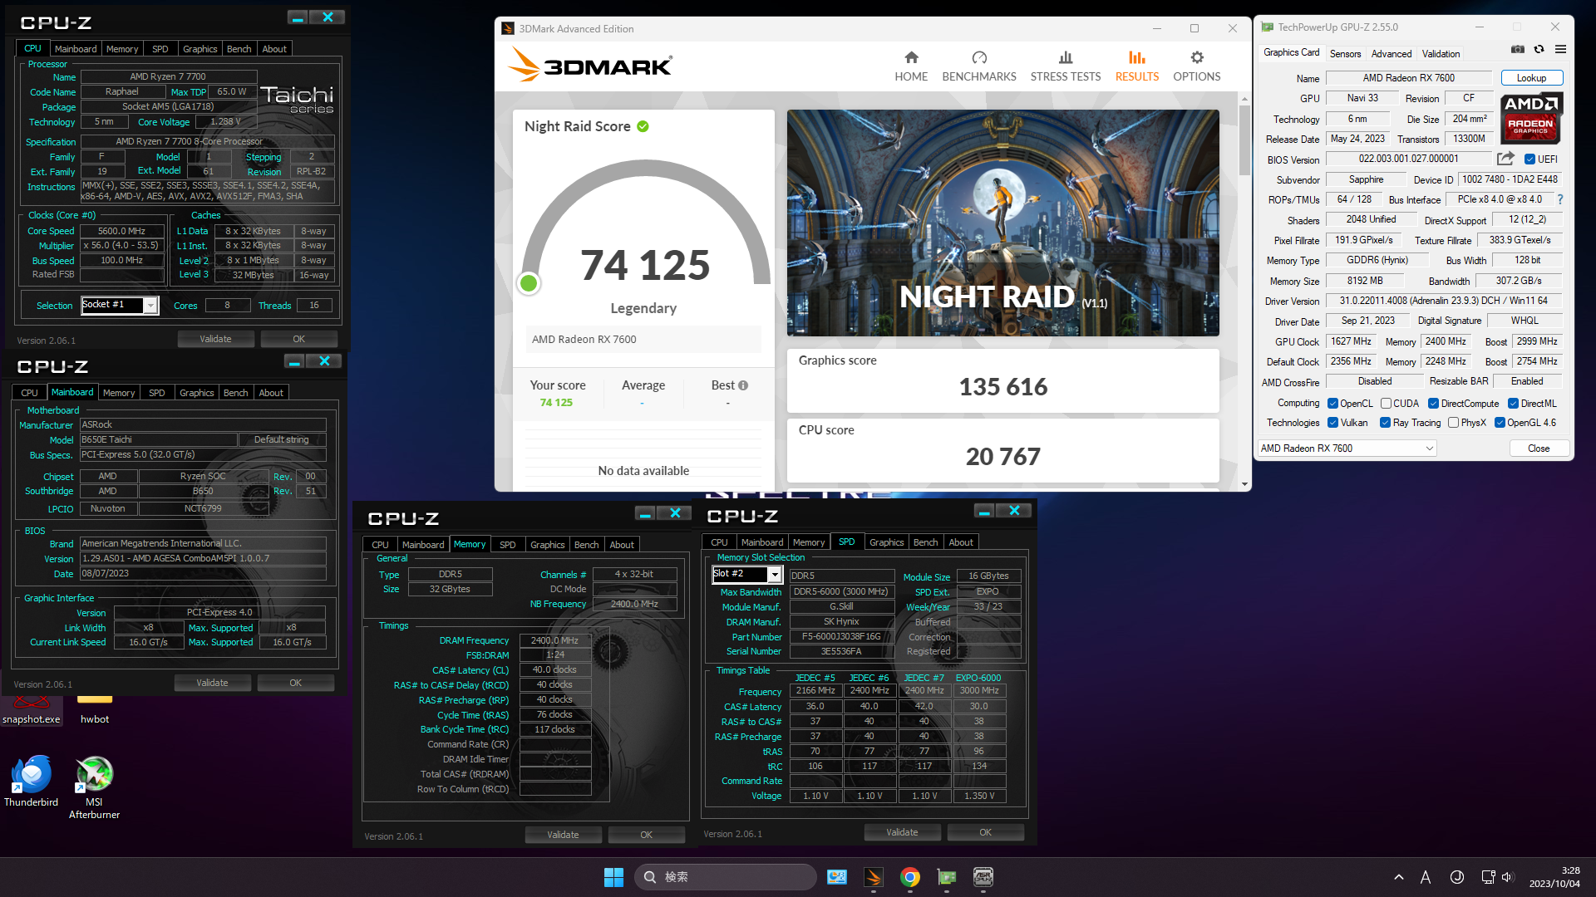Select About tab in CPU-Z SPD window
1596x897 pixels.
961,542
